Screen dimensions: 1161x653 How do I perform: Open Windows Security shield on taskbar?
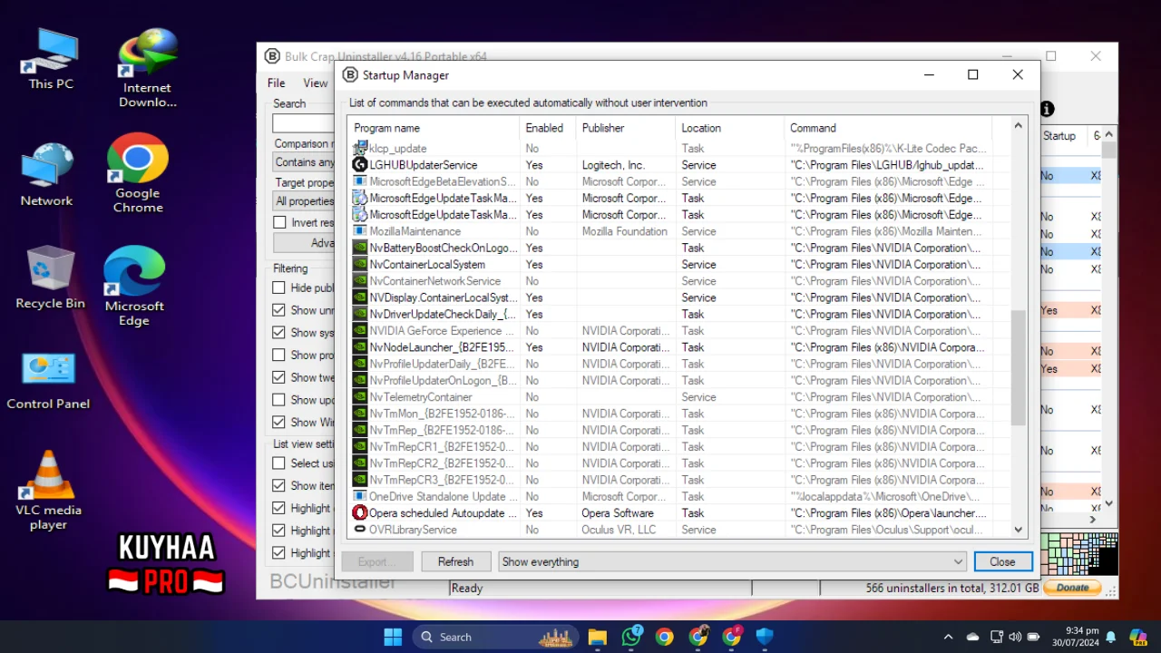point(765,637)
